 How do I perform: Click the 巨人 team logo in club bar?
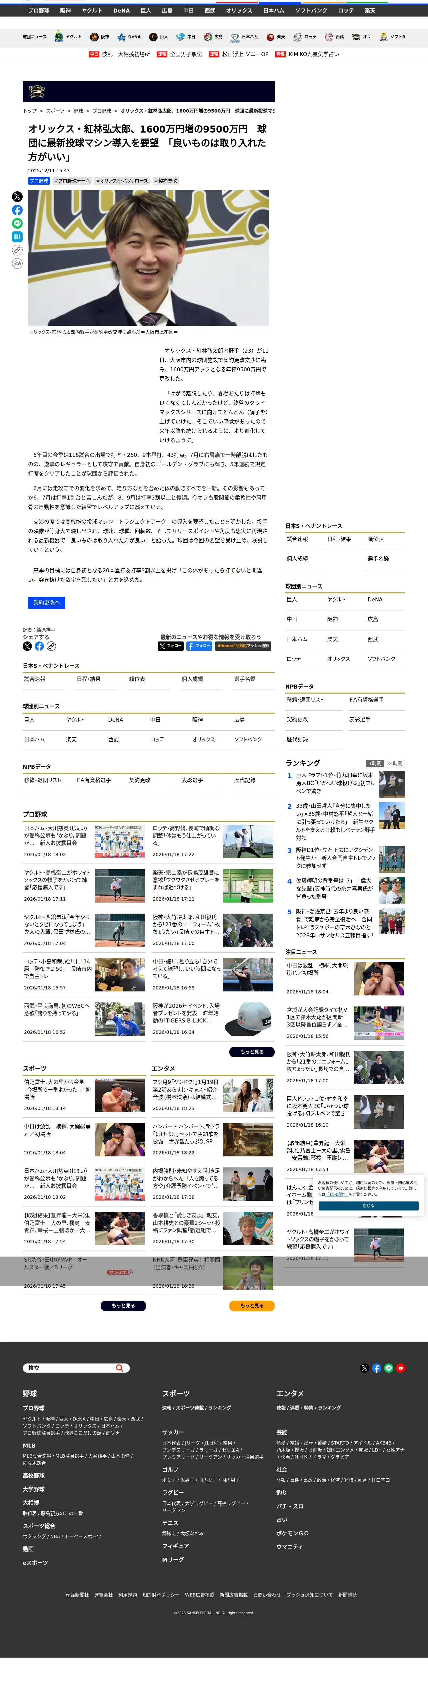(153, 37)
